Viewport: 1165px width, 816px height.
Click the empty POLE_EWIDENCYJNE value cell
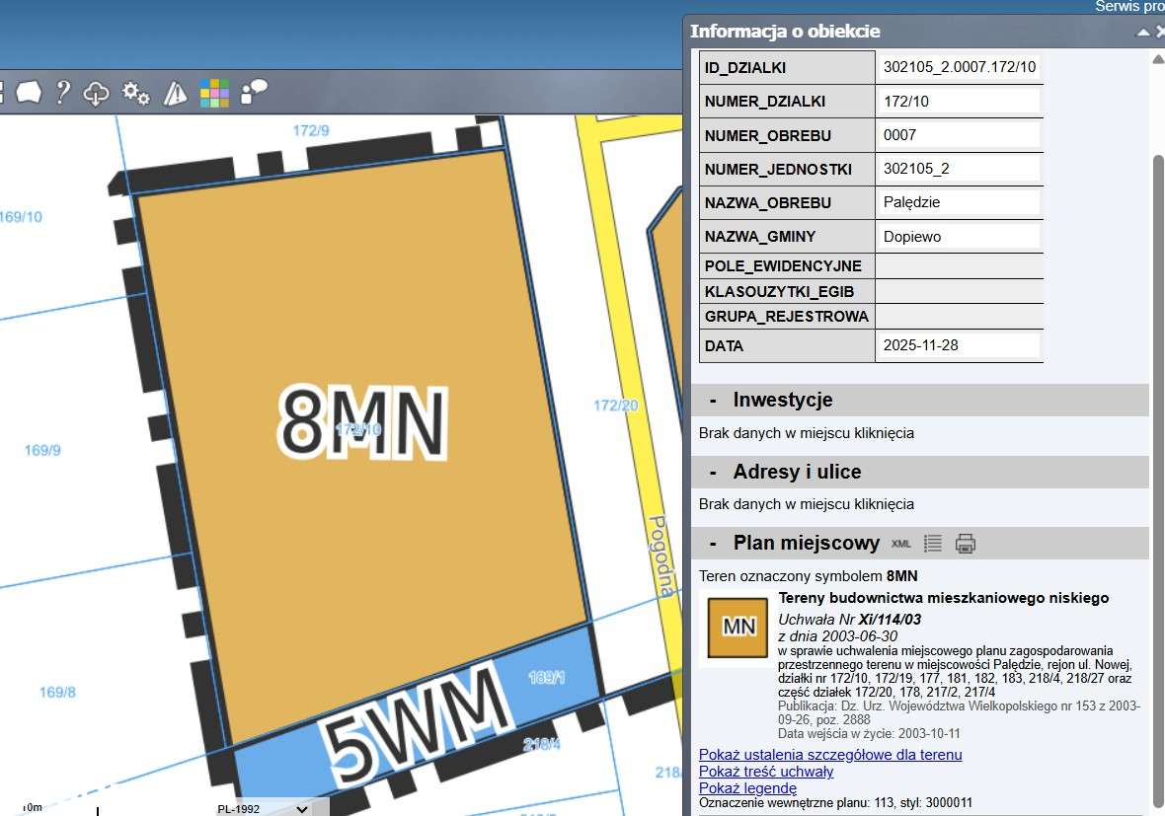[x=960, y=265]
